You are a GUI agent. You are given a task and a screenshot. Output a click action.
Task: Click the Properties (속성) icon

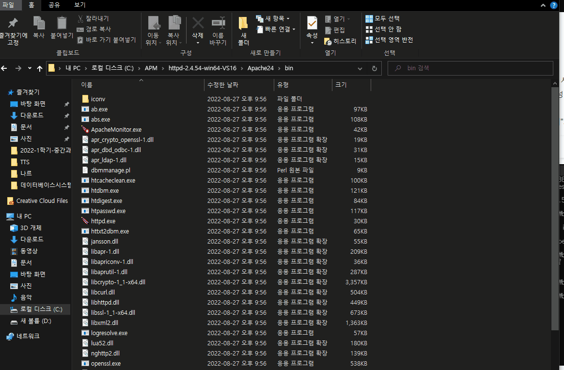(312, 23)
